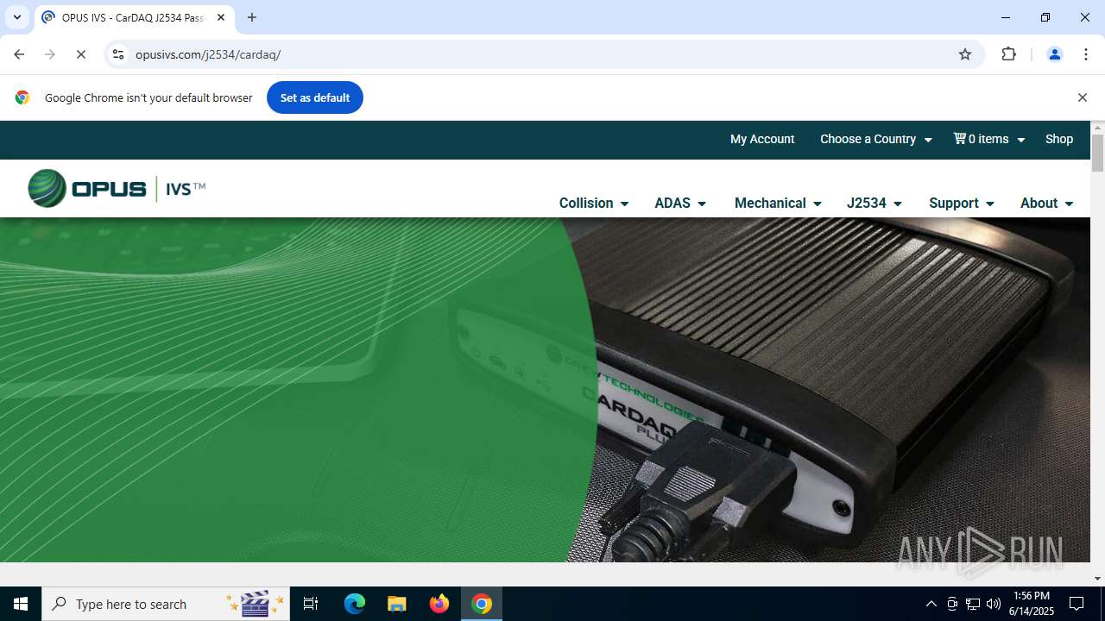Click the scrollbar down arrow
This screenshot has height=621, width=1105.
(1097, 578)
